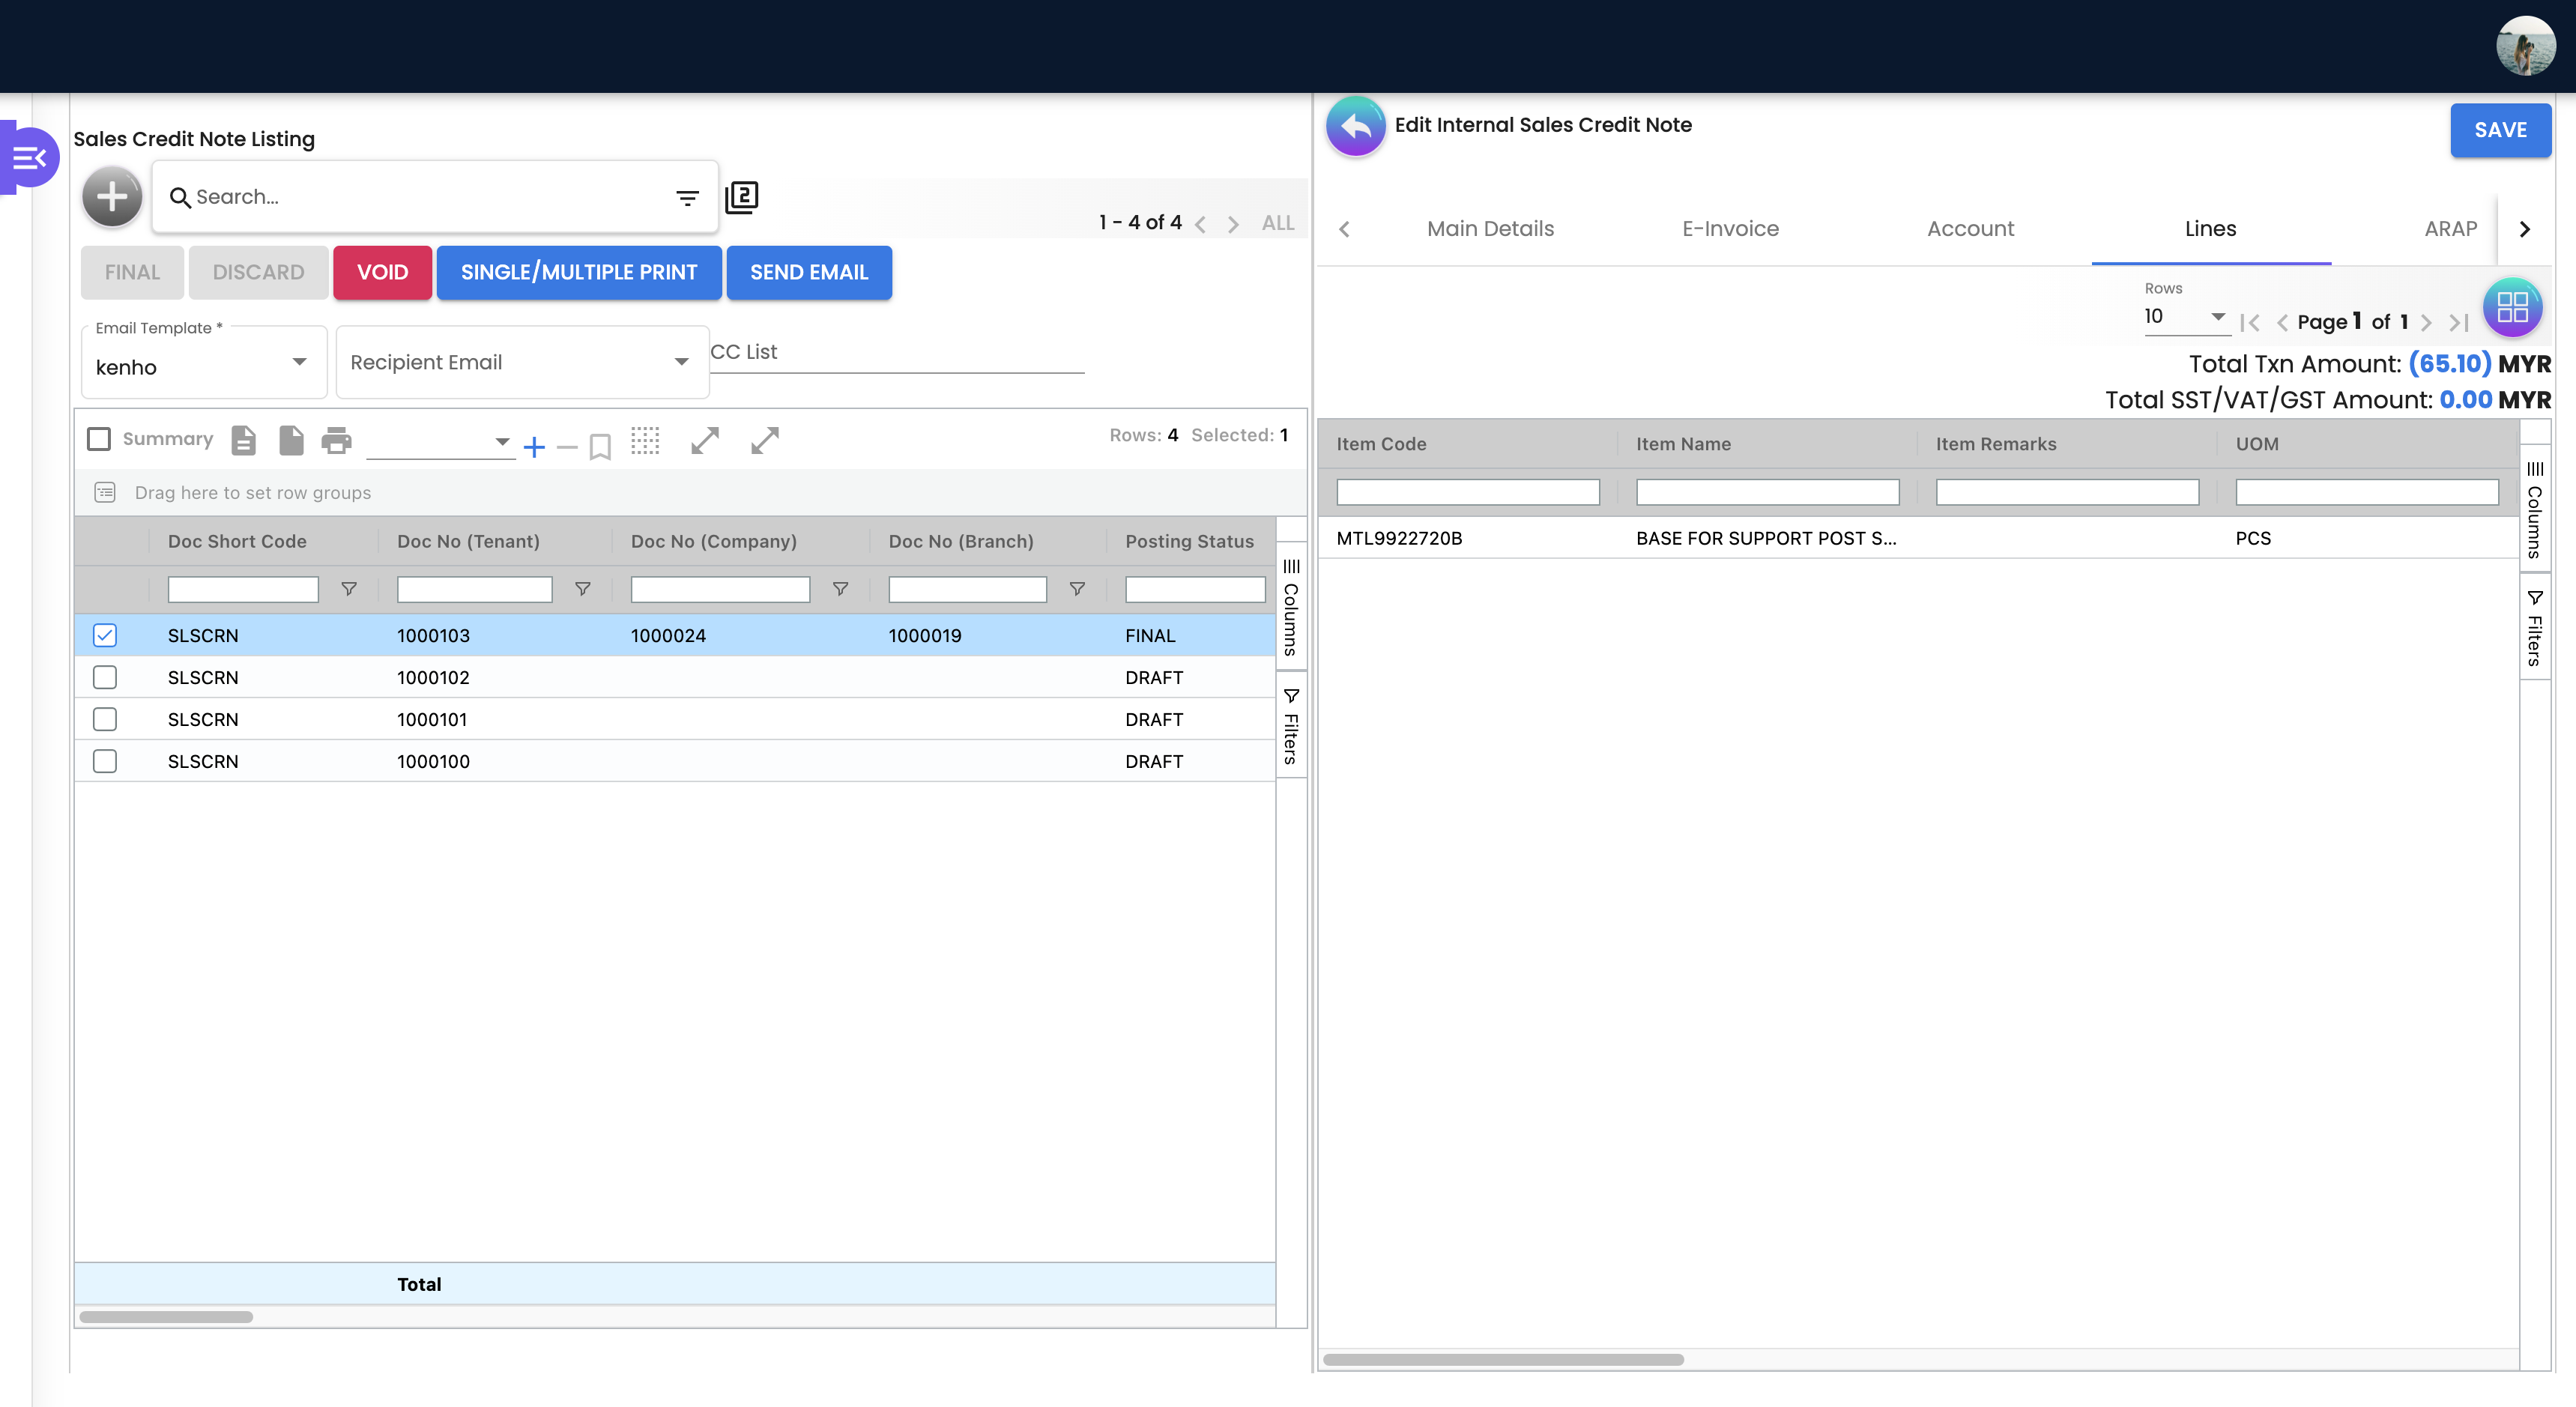Open Doc No (Tenant) filter funnel
Viewport: 2576px width, 1407px height.
[x=583, y=589]
